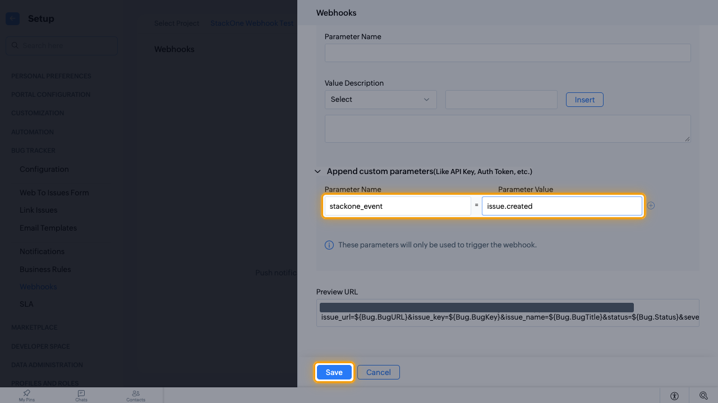Add another custom parameter with plus icon

[651, 205]
